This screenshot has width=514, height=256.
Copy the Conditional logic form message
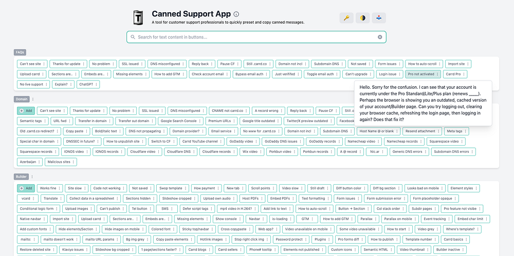(36, 208)
